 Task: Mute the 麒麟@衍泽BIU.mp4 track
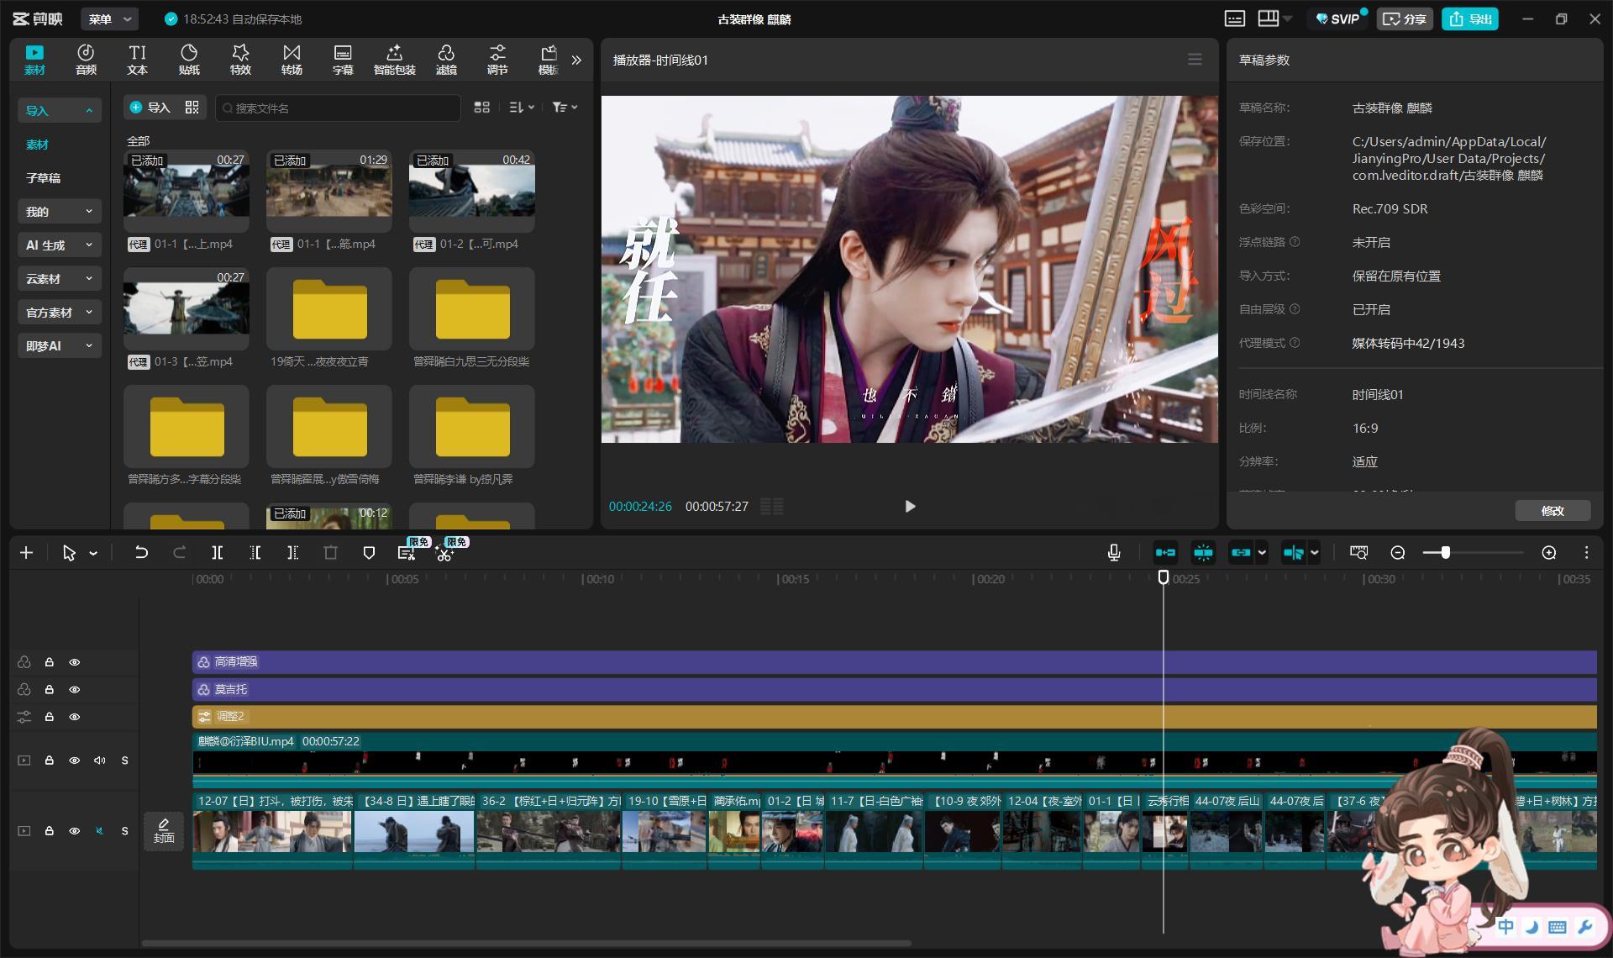(100, 761)
